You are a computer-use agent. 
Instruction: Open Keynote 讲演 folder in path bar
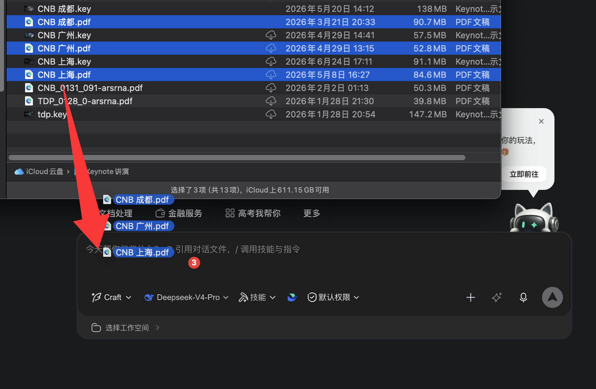pos(102,171)
